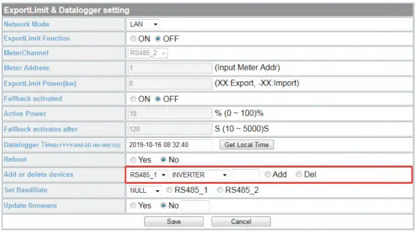Click the (XX:Export, -XX:Import) hint text

coord(257,83)
